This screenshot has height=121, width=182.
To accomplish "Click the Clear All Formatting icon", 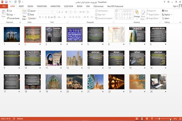I will pos(66,12).
